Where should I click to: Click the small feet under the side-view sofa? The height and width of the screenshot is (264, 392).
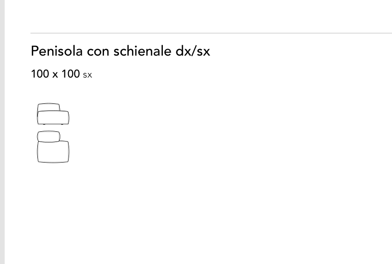[53, 124]
